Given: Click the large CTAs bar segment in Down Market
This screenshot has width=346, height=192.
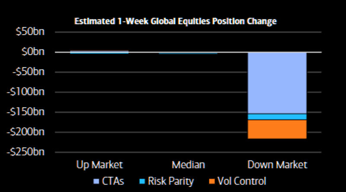Looking at the screenshot, I should tap(277, 83).
